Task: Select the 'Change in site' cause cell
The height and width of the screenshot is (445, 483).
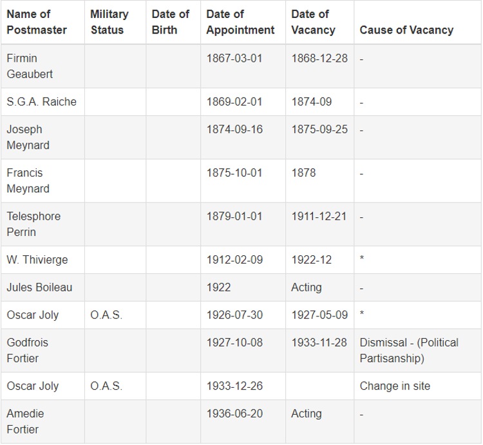Action: [395, 386]
